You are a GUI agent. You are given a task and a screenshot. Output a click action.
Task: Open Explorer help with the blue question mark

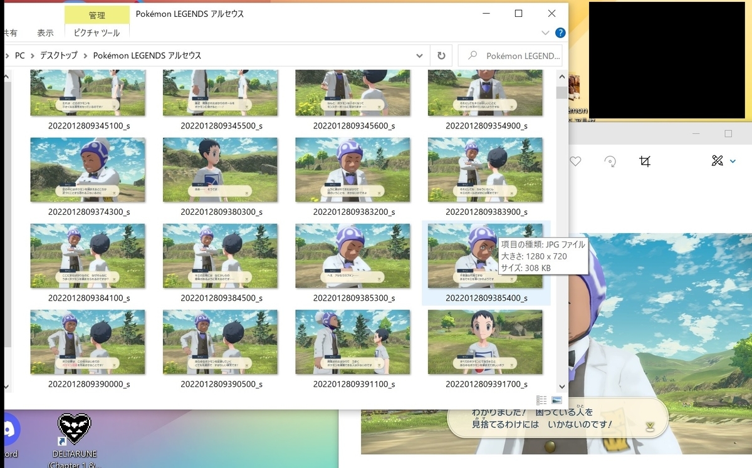[x=560, y=33]
